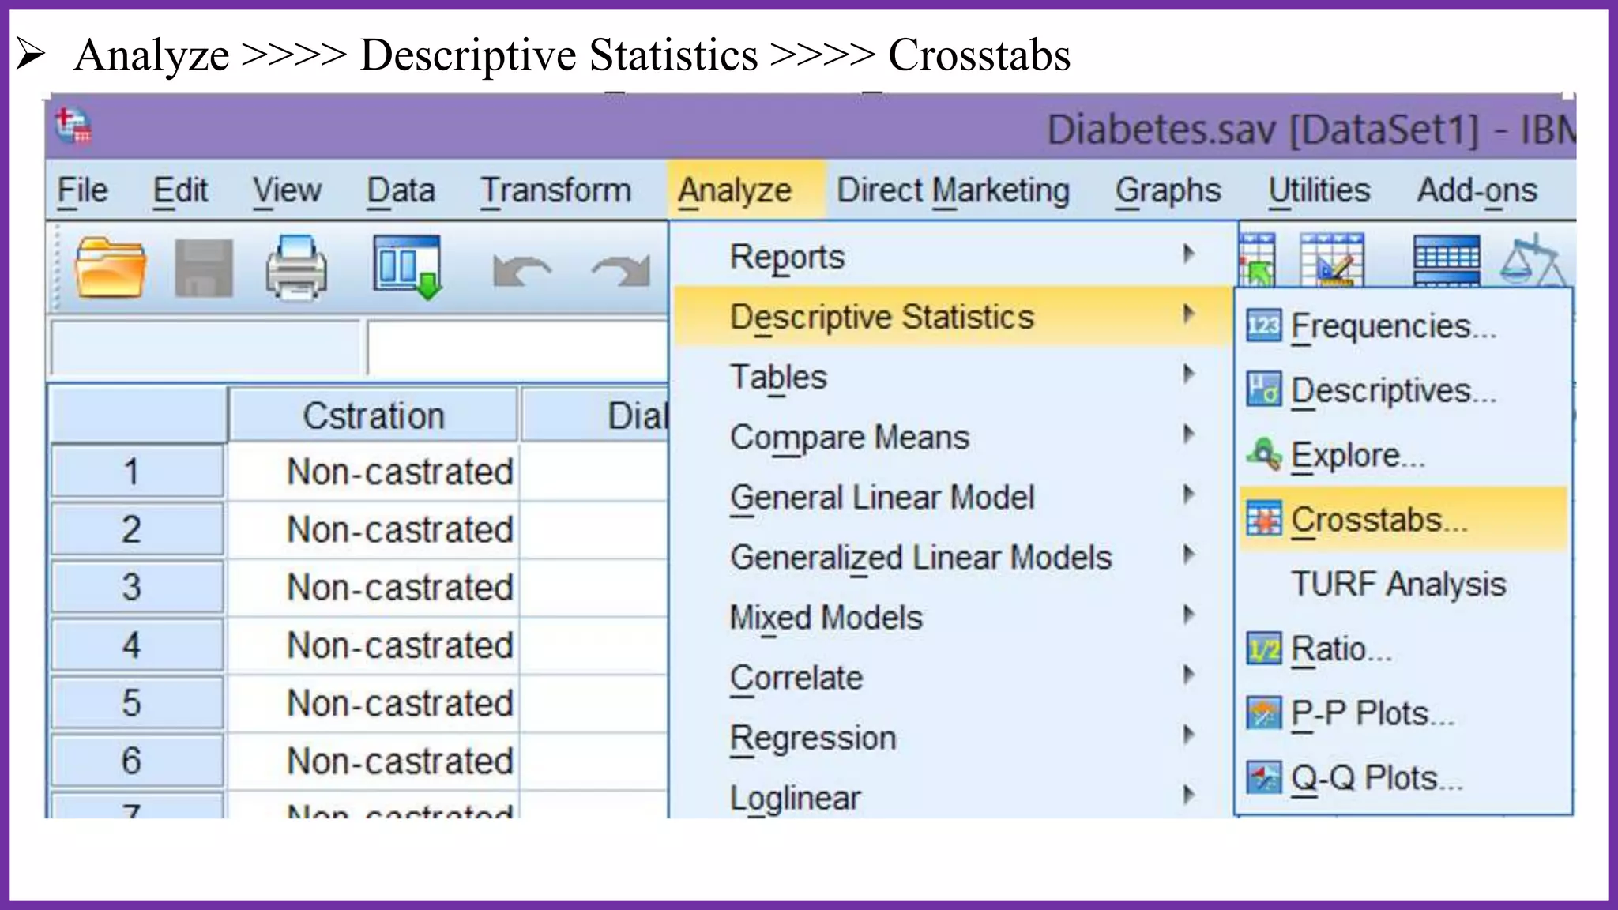Select General Linear Model entry

952,497
